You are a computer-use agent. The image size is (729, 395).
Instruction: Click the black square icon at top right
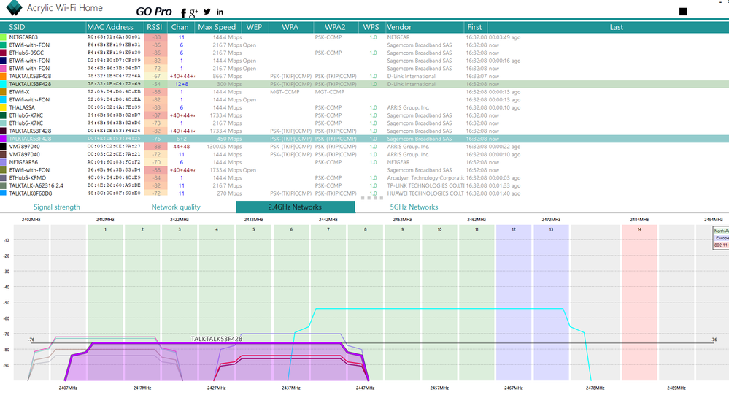pyautogui.click(x=682, y=12)
